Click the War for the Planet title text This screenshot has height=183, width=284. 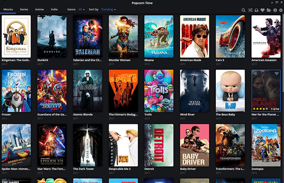265,115
